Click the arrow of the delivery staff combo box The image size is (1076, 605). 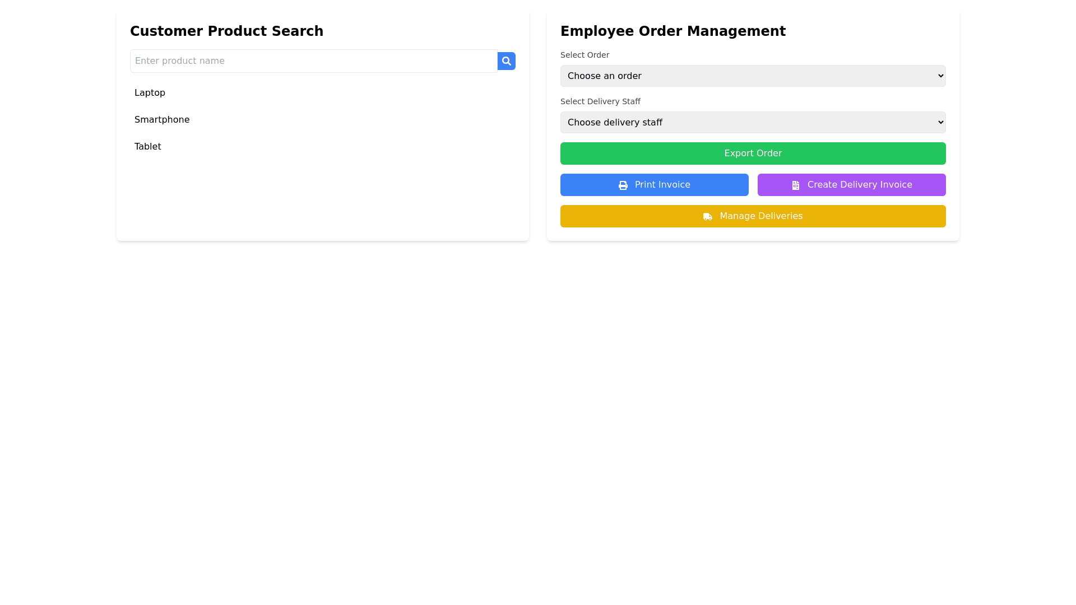pyautogui.click(x=940, y=122)
